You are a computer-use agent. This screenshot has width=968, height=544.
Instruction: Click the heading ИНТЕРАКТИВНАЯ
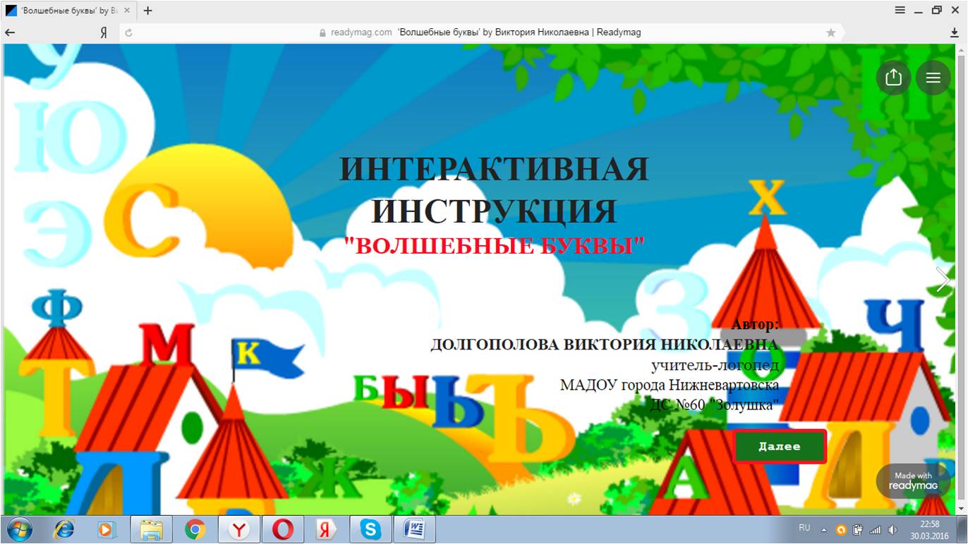[494, 170]
